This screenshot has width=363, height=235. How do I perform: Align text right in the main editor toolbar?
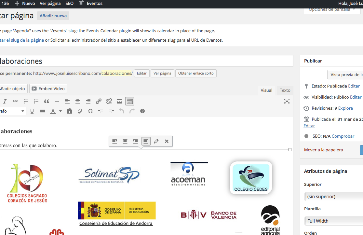click(88, 101)
